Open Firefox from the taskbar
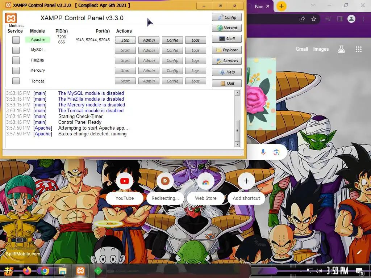371x278 pixels. 27,271
